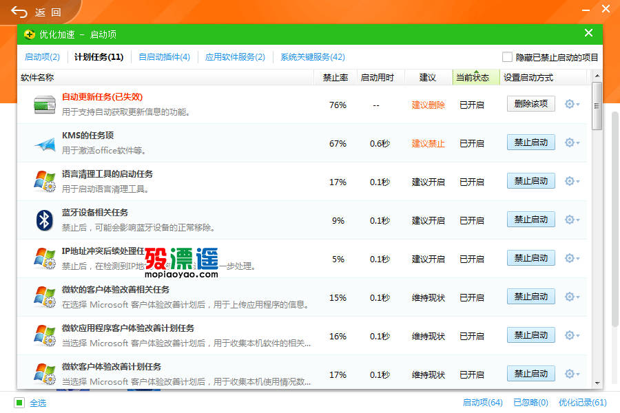Image resolution: width=620 pixels, height=413 pixels.
Task: Click the 微软的客户体验改善相关任务 icon
Action: pyautogui.click(x=45, y=297)
